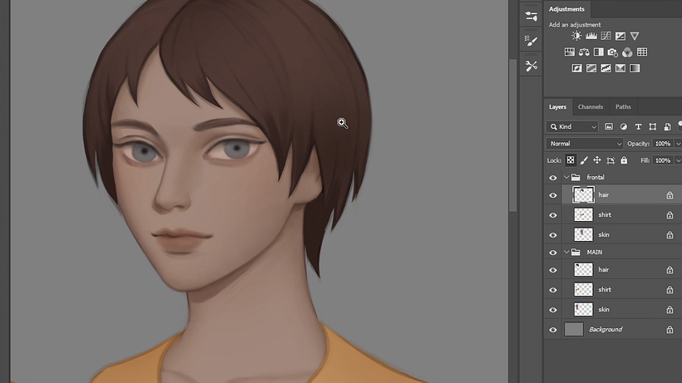The height and width of the screenshot is (383, 682).
Task: Collapse the MAIN group
Action: point(566,252)
